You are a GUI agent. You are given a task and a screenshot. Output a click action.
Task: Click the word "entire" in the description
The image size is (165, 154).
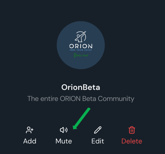click(x=49, y=99)
